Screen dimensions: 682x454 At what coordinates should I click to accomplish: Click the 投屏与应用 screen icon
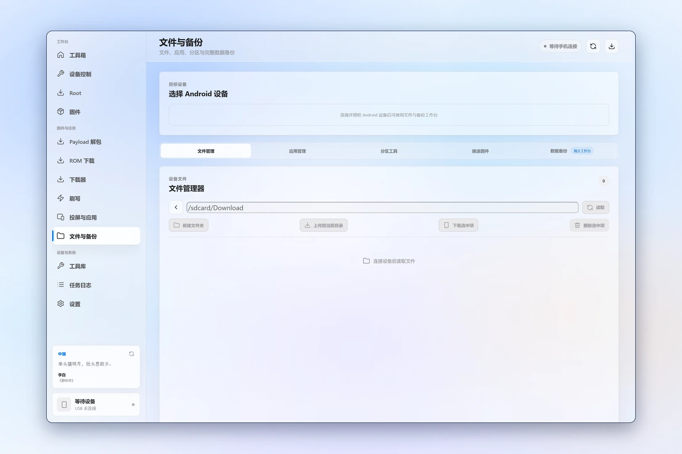pyautogui.click(x=61, y=217)
